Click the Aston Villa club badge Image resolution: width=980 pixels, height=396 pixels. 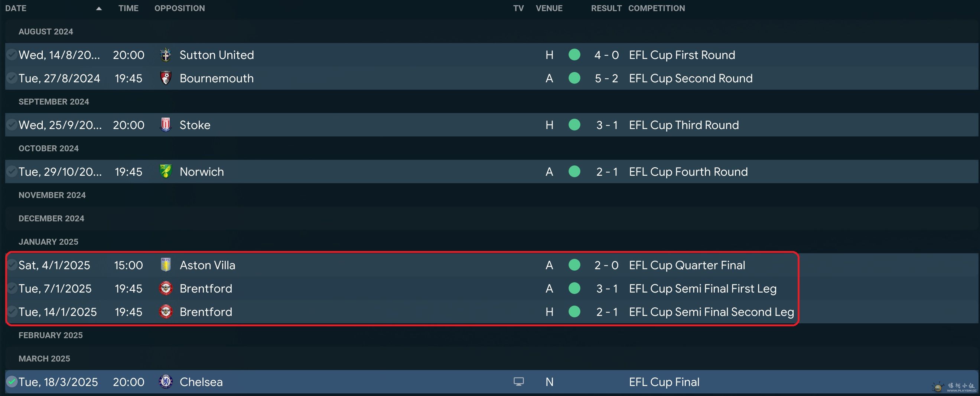[166, 265]
